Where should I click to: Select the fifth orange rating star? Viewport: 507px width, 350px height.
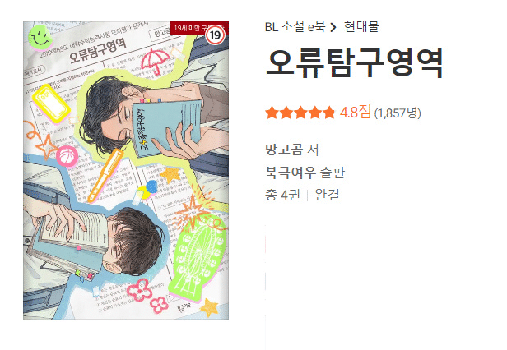(x=329, y=113)
